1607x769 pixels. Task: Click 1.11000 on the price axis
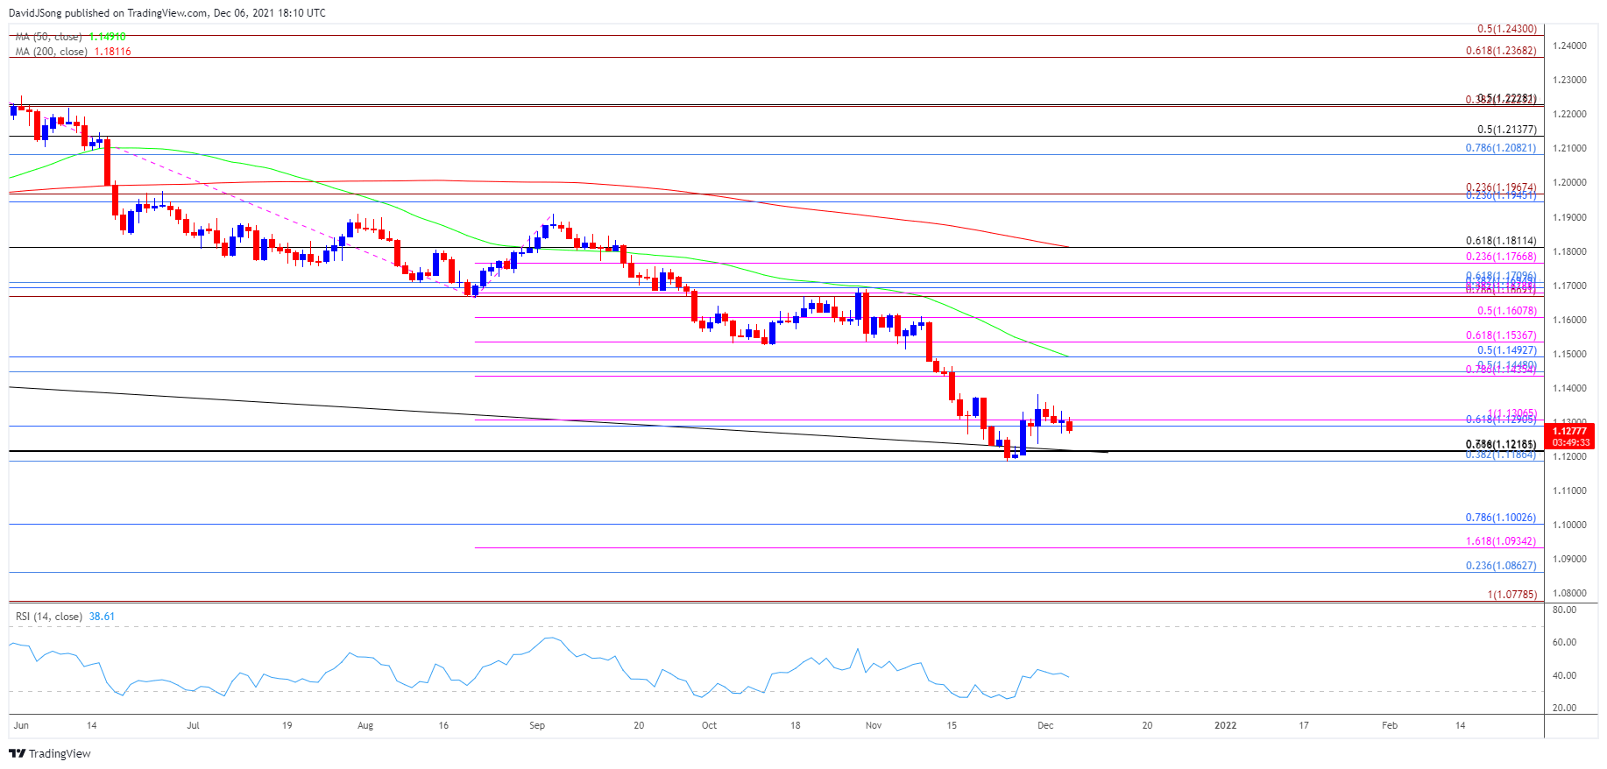click(x=1569, y=490)
